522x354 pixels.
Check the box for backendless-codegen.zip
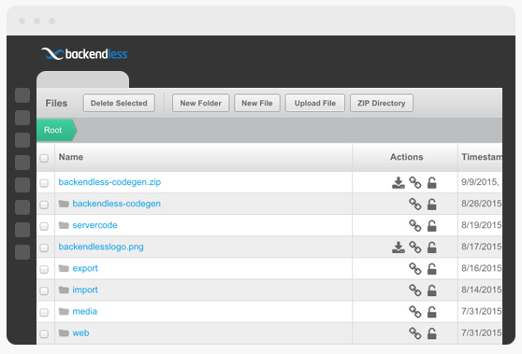pos(44,183)
